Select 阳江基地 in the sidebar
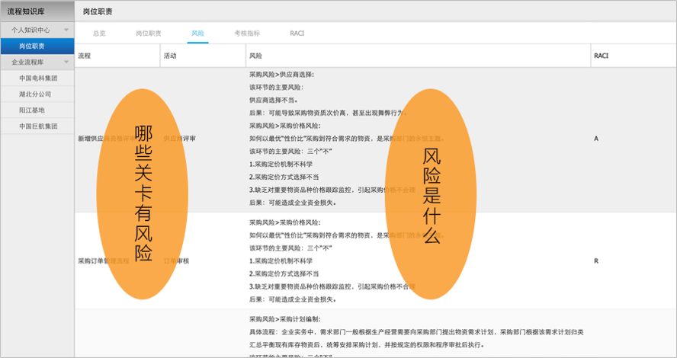 point(31,110)
